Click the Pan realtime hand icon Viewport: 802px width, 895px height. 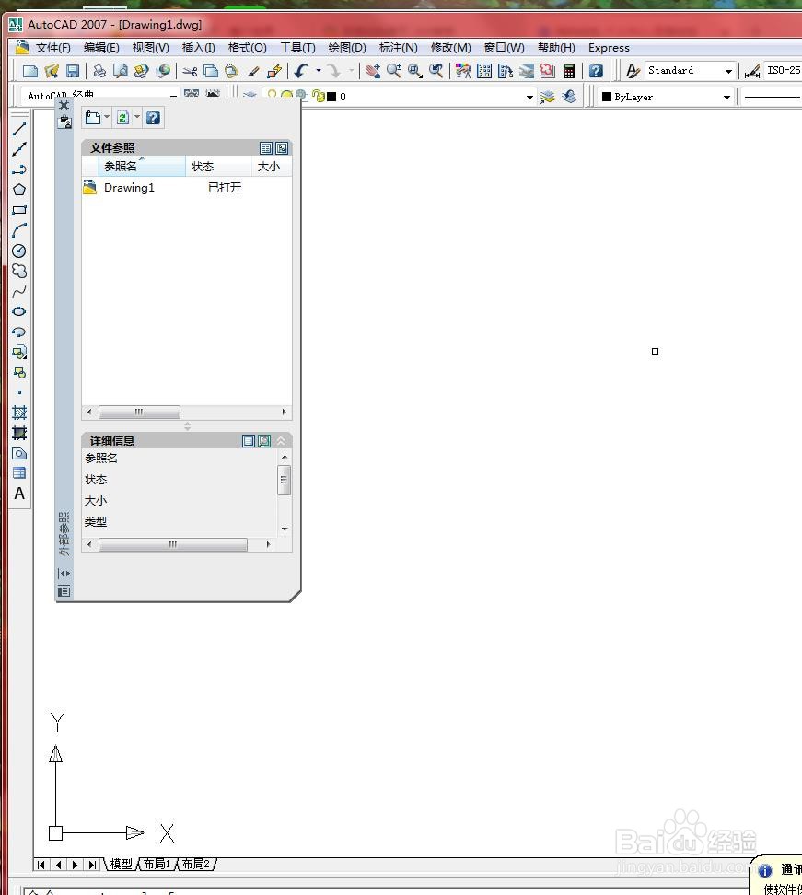pyautogui.click(x=373, y=71)
